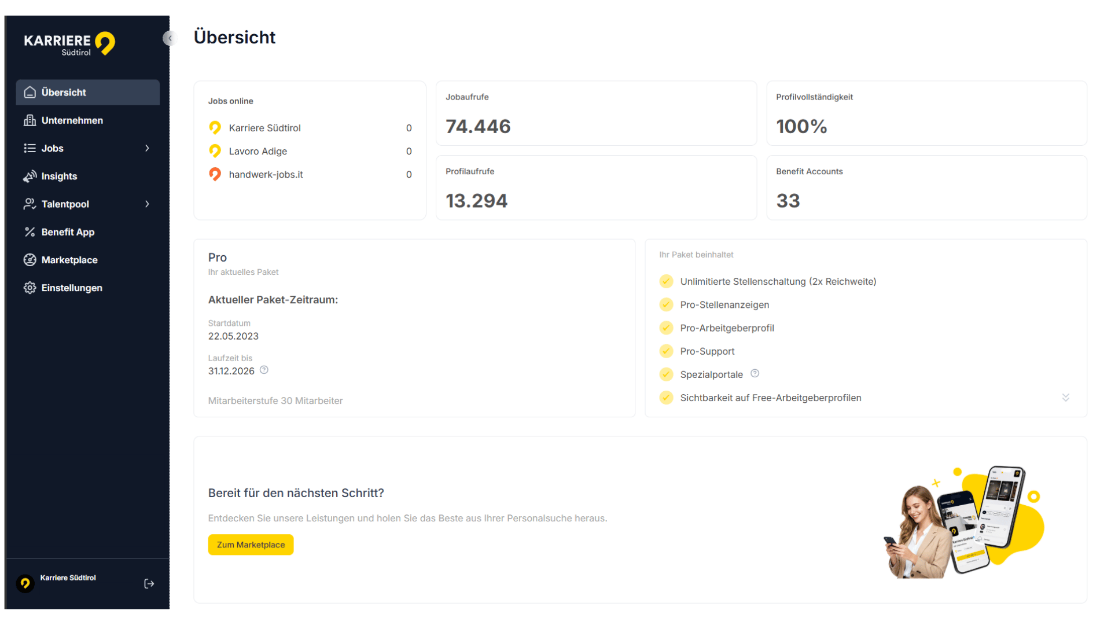This screenshot has height=625, width=1111.
Task: Click checkmark icon for Pro-Support
Action: [667, 351]
